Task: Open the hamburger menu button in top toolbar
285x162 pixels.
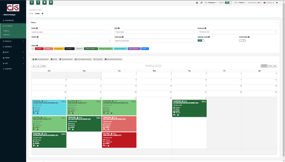Action: (x=32, y=2)
